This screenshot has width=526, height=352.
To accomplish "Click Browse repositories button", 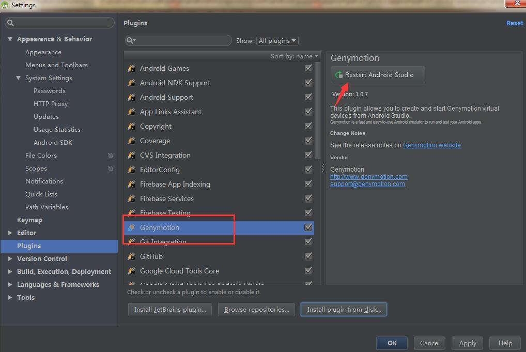I will pyautogui.click(x=257, y=310).
